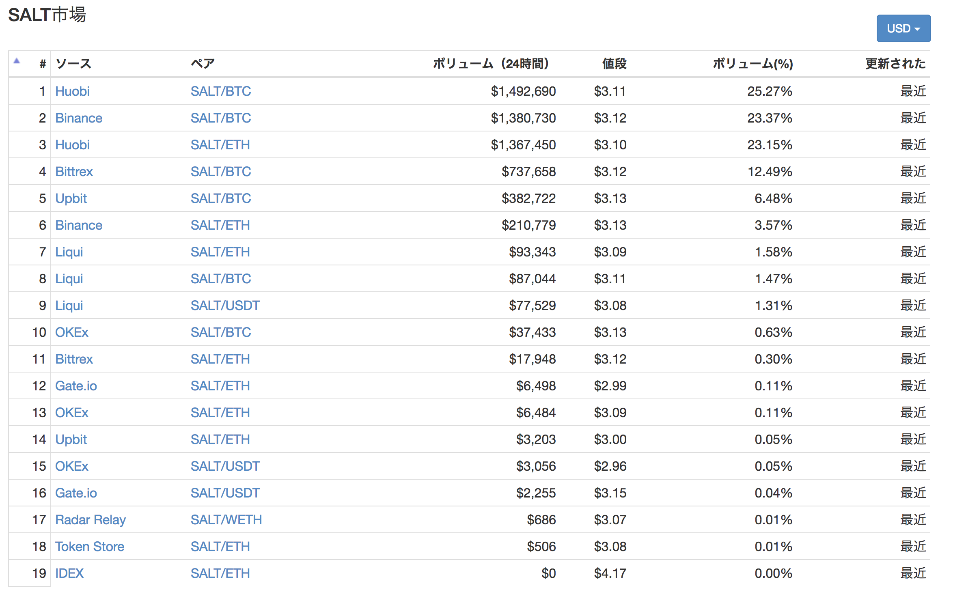Open Huobi link in row 1

(x=72, y=91)
